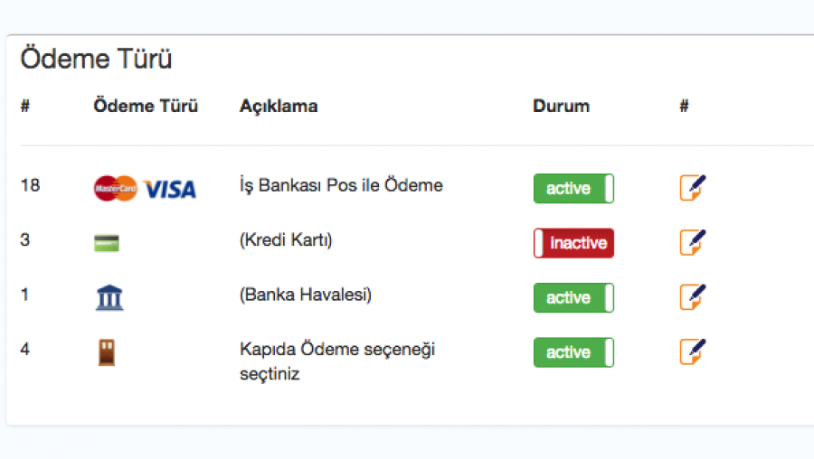This screenshot has height=459, width=814.
Task: Edit the Banka Havalesi payment row
Action: (x=693, y=297)
